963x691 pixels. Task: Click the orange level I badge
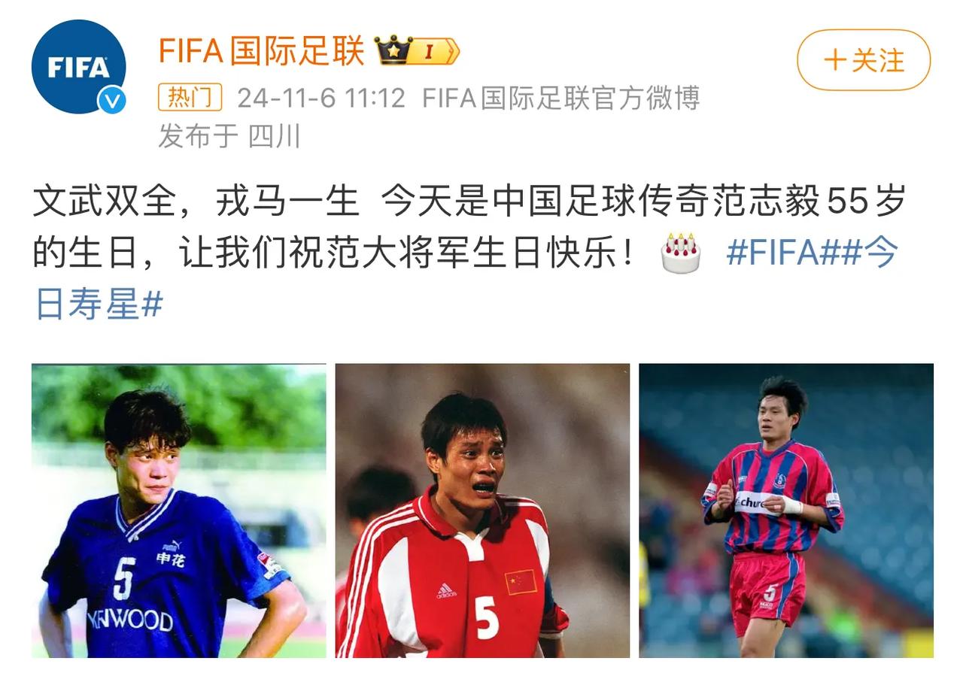tap(435, 51)
